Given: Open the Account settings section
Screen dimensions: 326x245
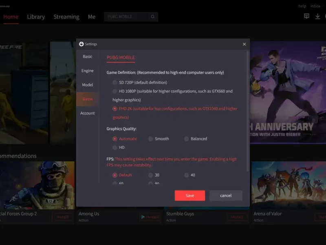Looking at the screenshot, I should click(88, 114).
